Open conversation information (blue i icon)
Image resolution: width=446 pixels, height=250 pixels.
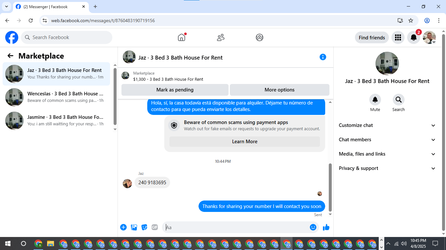click(323, 57)
